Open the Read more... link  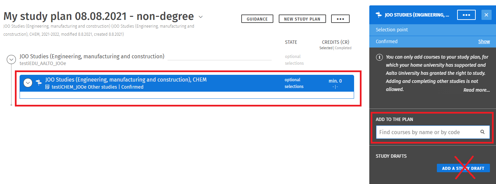(476, 90)
